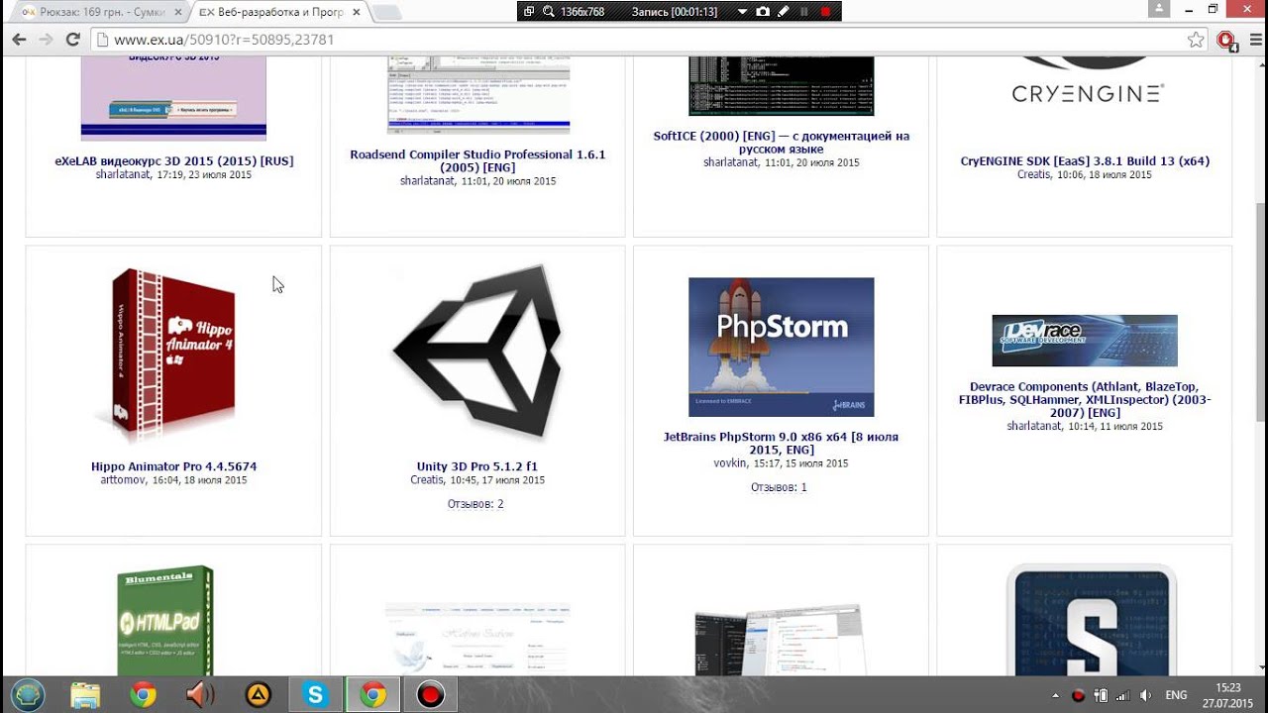Open Creatis link under Unity 3D Pro
This screenshot has height=713, width=1268.
coord(427,480)
